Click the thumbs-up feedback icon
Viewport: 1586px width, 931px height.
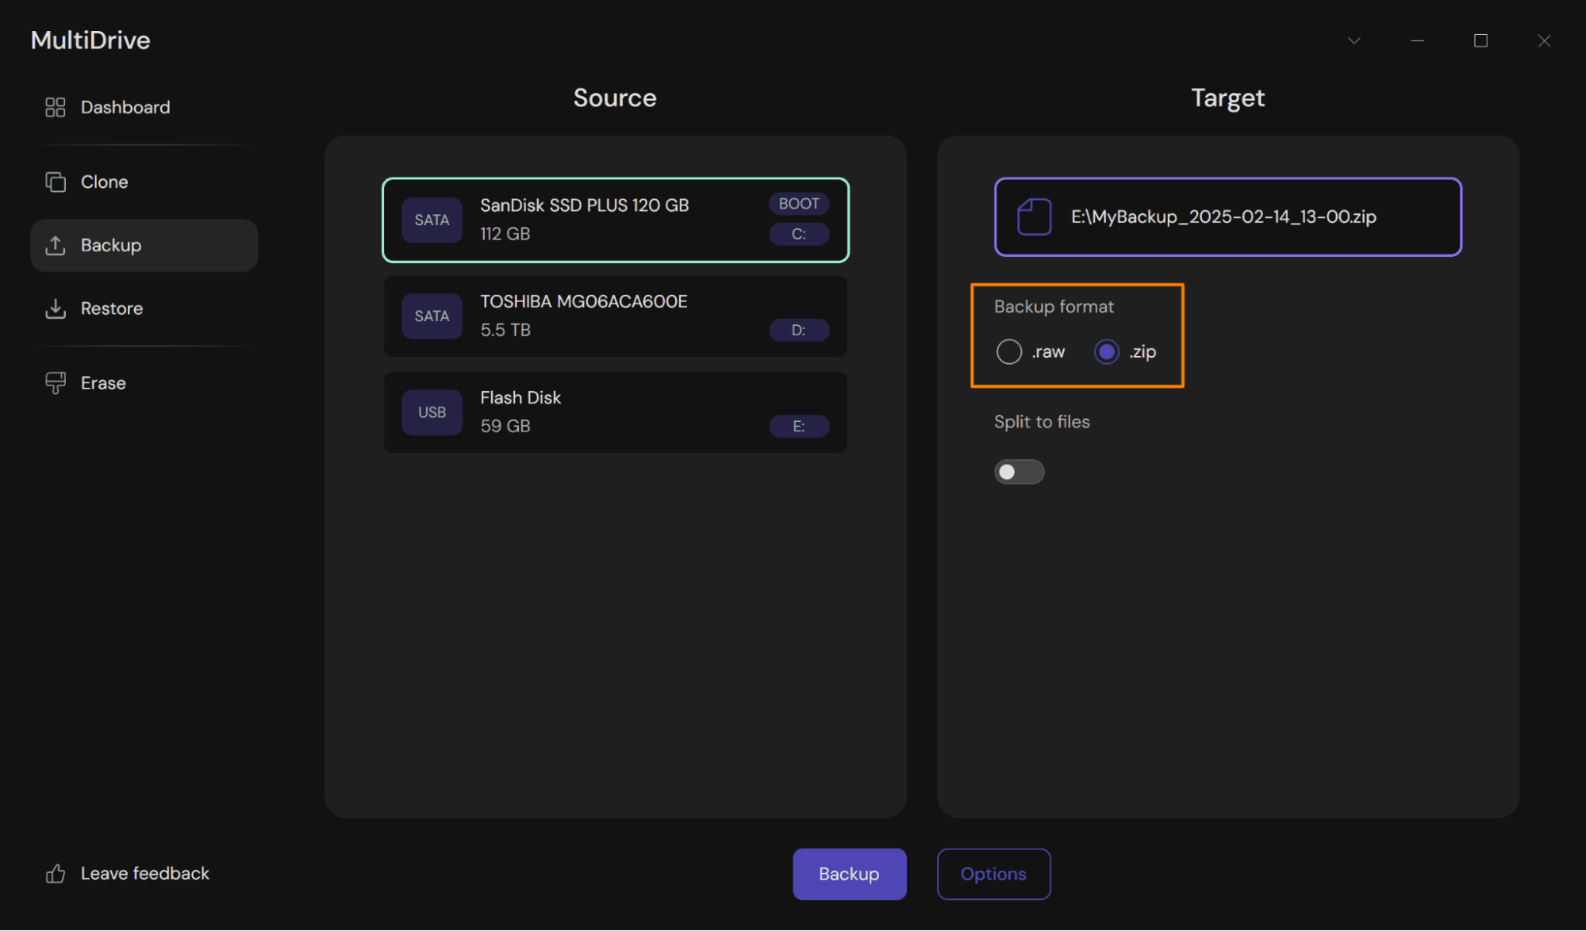[x=55, y=874]
